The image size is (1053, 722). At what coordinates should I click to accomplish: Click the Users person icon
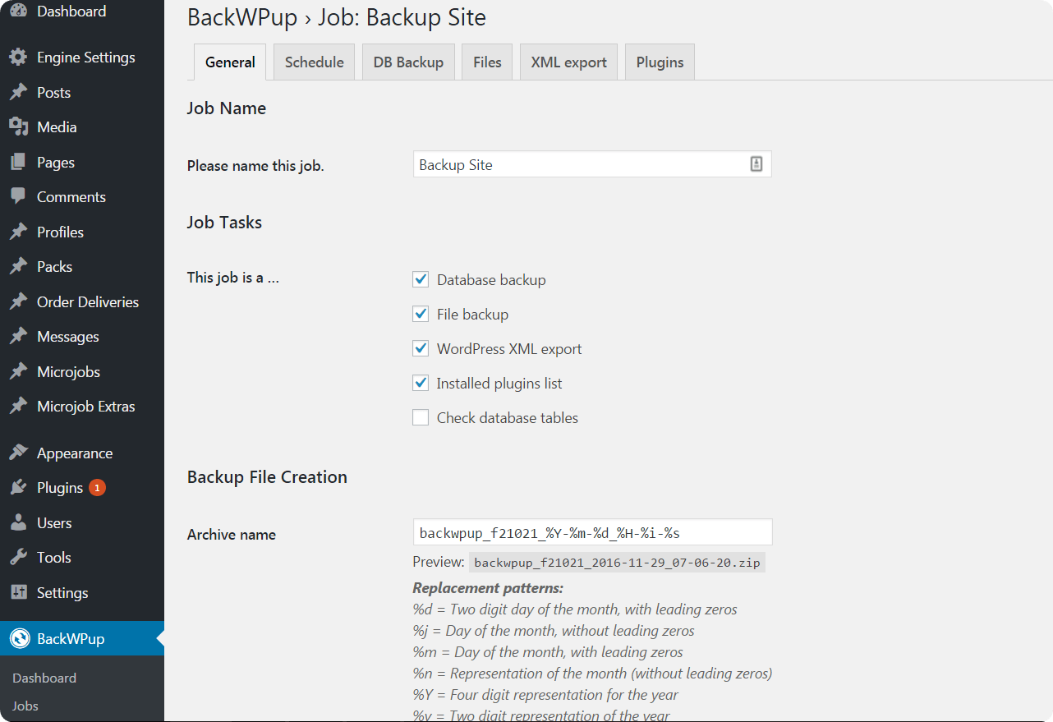click(18, 522)
